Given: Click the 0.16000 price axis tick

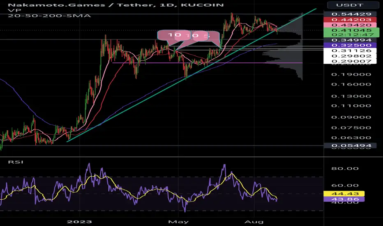Looking at the screenshot, I should click(x=351, y=84).
